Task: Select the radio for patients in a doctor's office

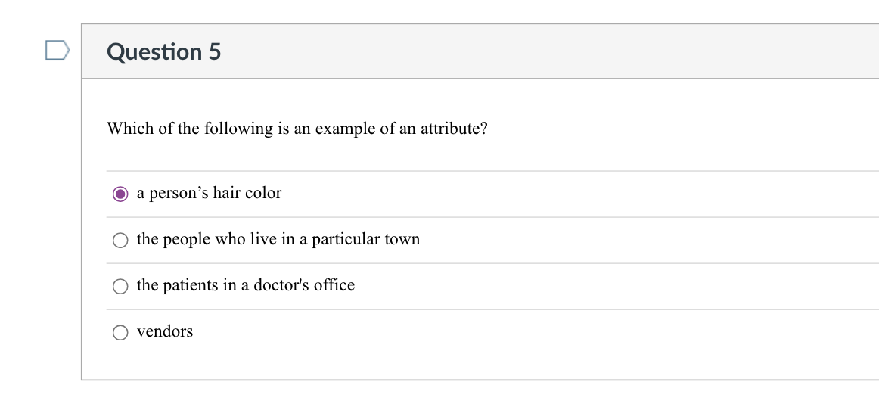Action: click(120, 287)
